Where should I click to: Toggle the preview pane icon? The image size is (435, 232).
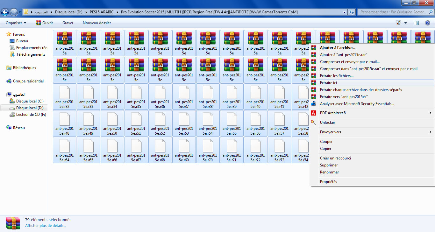416,23
